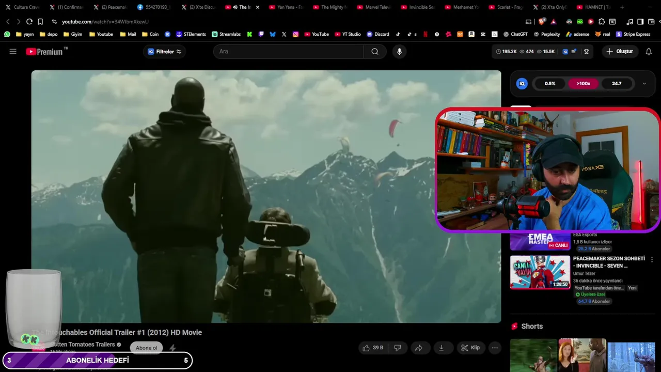Open the Instagram bookmark icon
661x372 pixels.
tap(295, 34)
